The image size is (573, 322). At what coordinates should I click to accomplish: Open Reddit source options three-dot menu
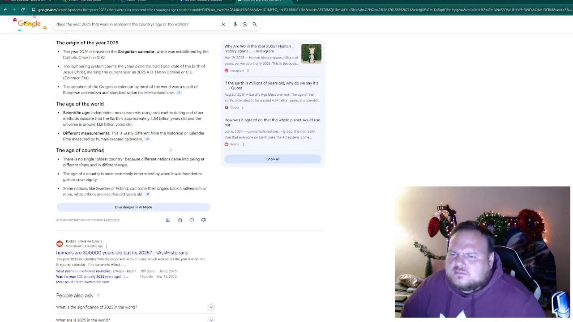243,144
